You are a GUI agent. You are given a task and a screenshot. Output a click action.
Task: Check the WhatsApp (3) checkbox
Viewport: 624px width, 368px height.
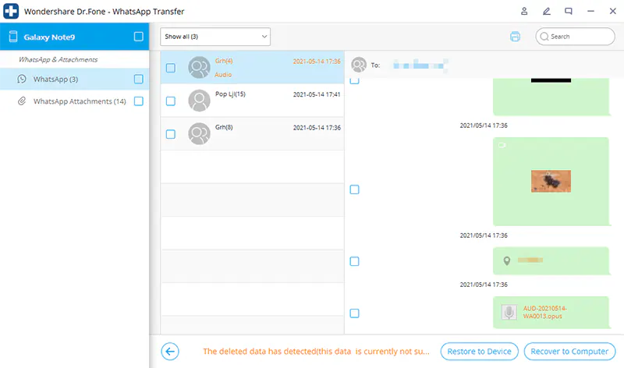pyautogui.click(x=139, y=79)
